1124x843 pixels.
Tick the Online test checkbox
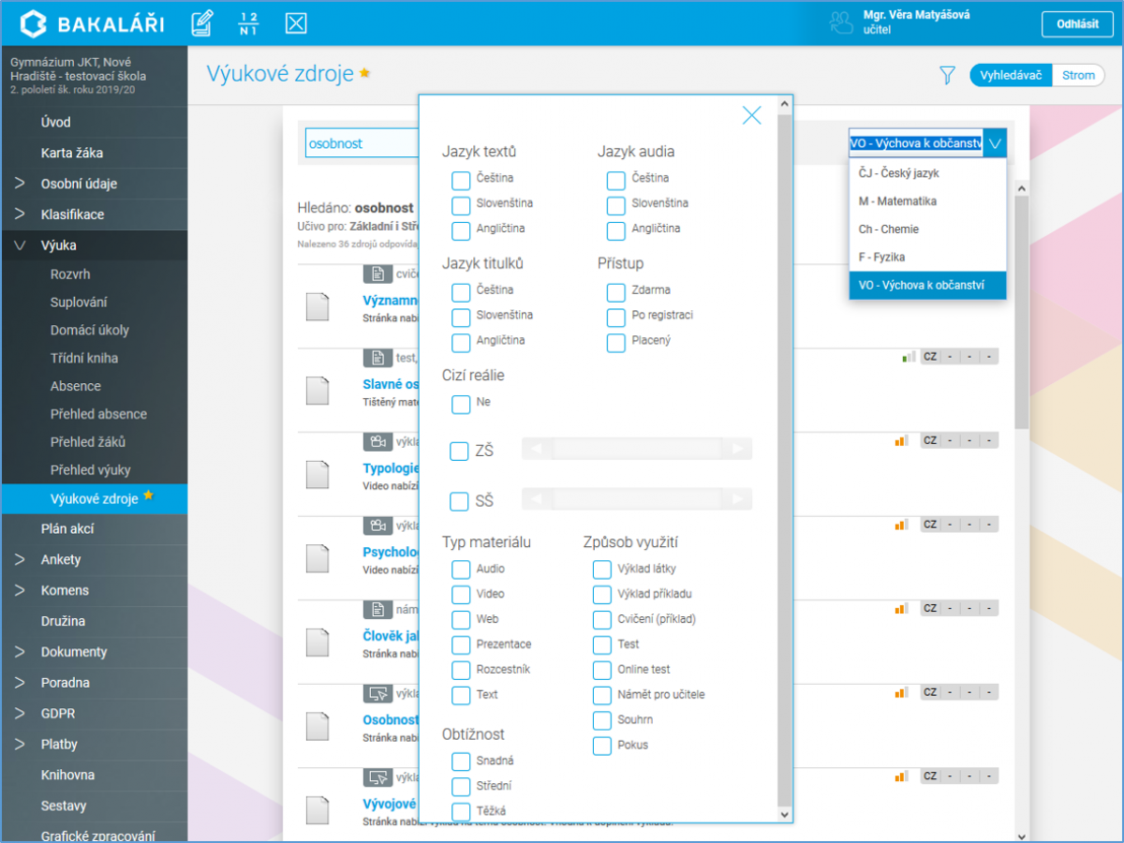point(601,671)
